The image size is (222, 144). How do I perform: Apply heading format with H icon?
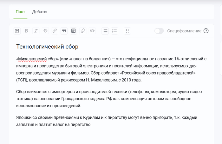click(17, 31)
